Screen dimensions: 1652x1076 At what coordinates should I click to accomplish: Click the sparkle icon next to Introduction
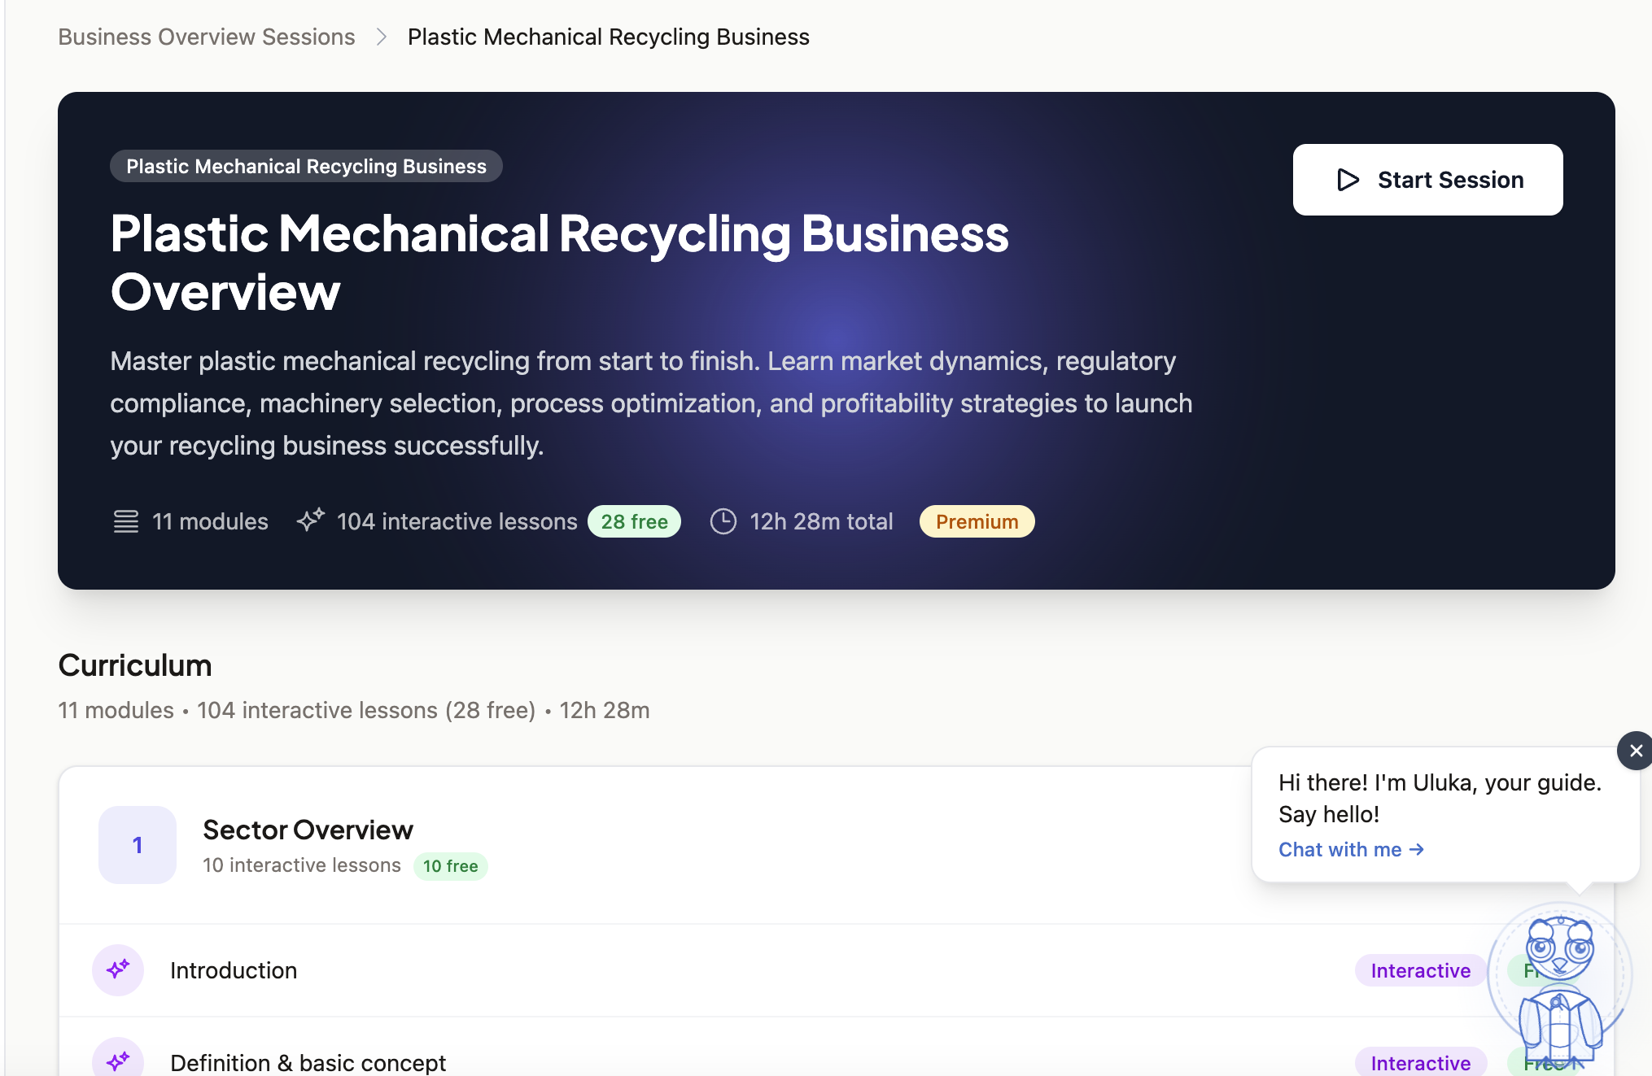pos(118,969)
